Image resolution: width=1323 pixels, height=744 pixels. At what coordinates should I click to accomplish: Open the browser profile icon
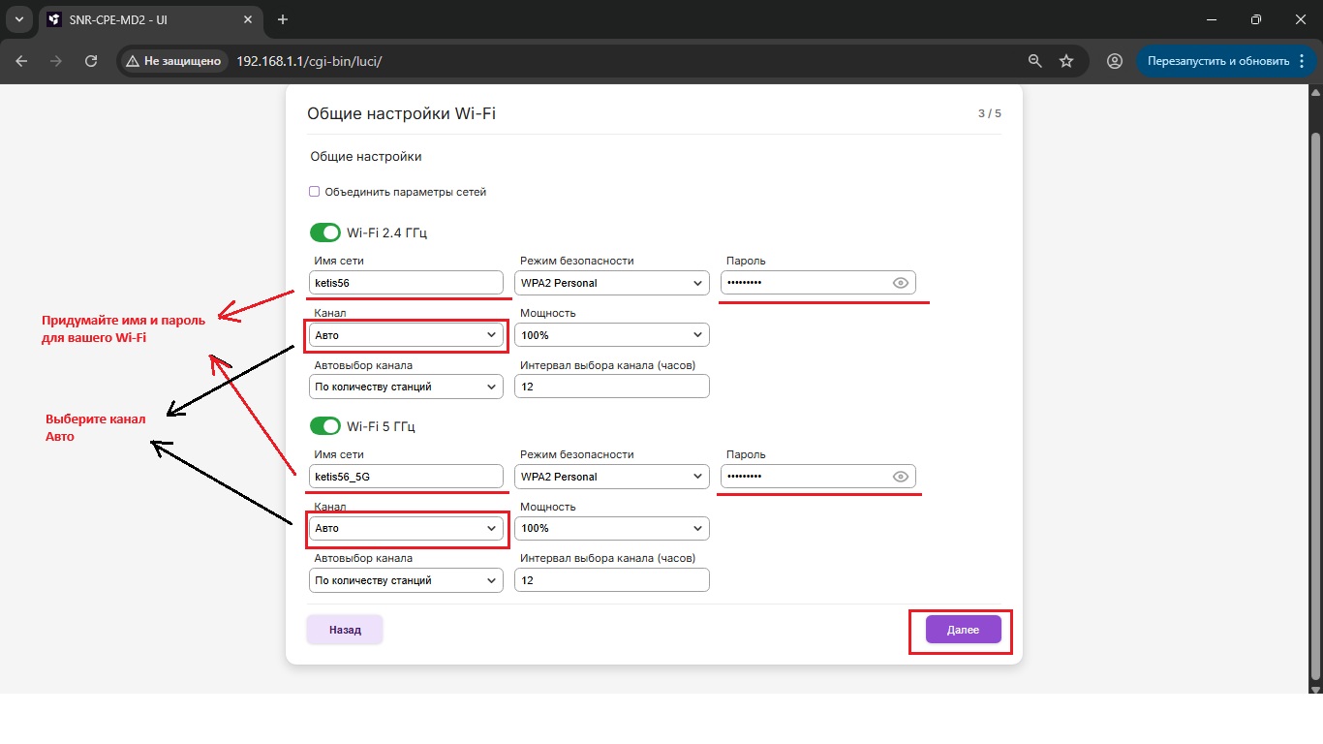[1115, 61]
